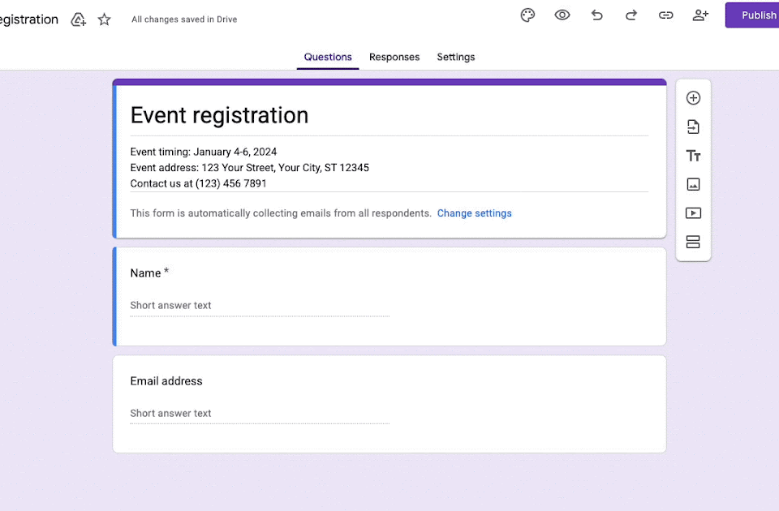This screenshot has height=511, width=779.
Task: Open the Change settings link
Action: coord(474,213)
